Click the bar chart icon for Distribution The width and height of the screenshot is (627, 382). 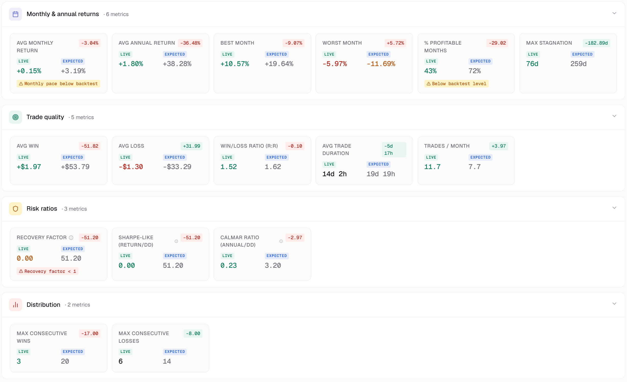pyautogui.click(x=15, y=304)
